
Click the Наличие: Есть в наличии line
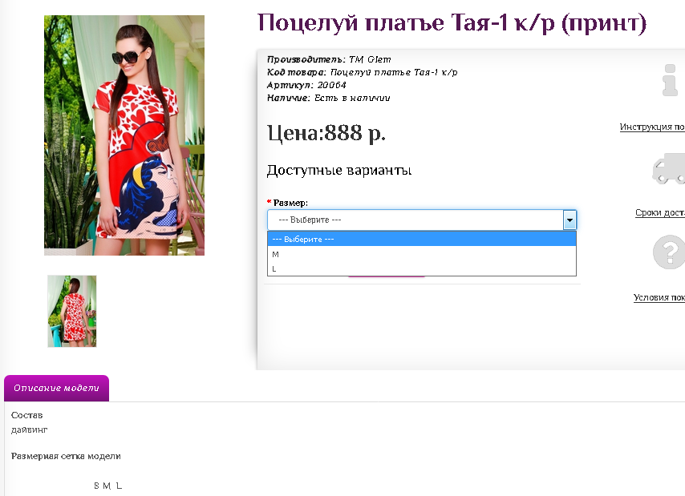click(x=329, y=98)
